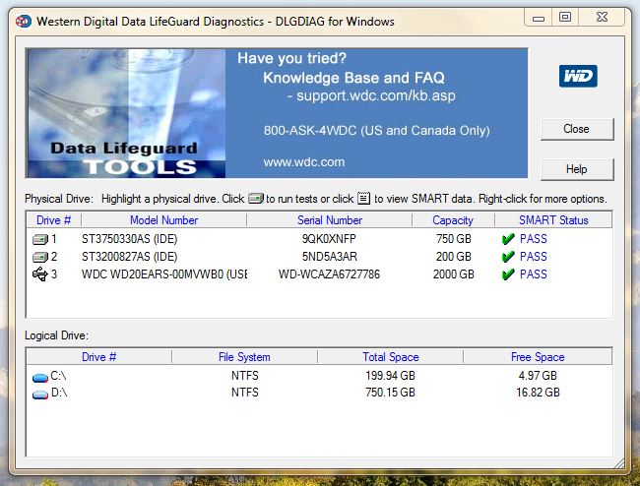
Task: Click the drive icon for physical drive 2
Action: pos(40,257)
